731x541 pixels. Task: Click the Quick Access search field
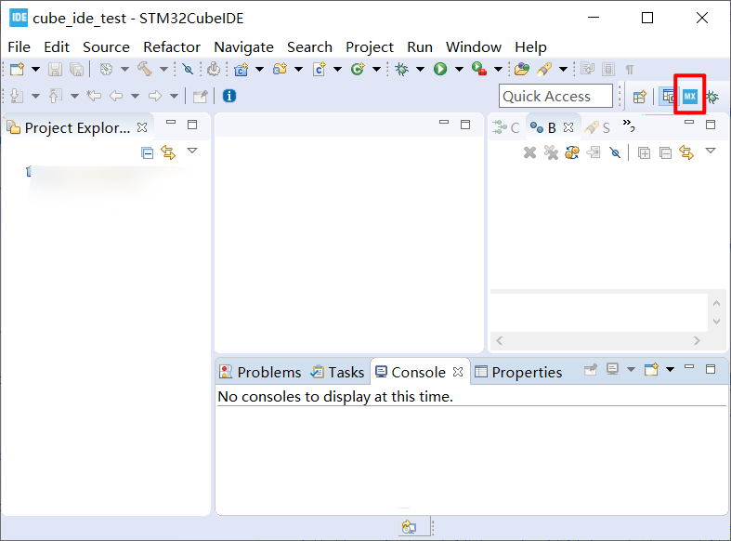click(555, 97)
